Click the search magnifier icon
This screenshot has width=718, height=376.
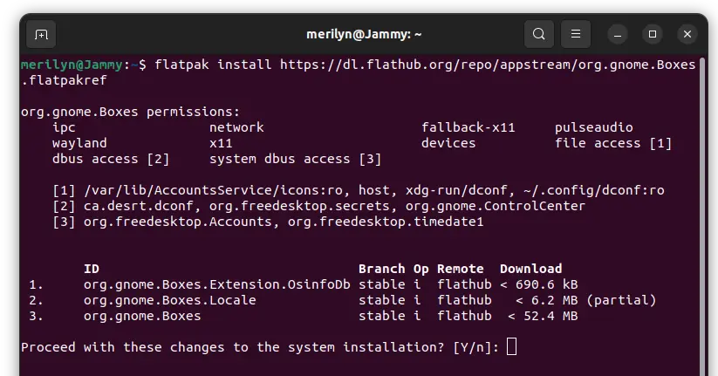click(x=539, y=35)
